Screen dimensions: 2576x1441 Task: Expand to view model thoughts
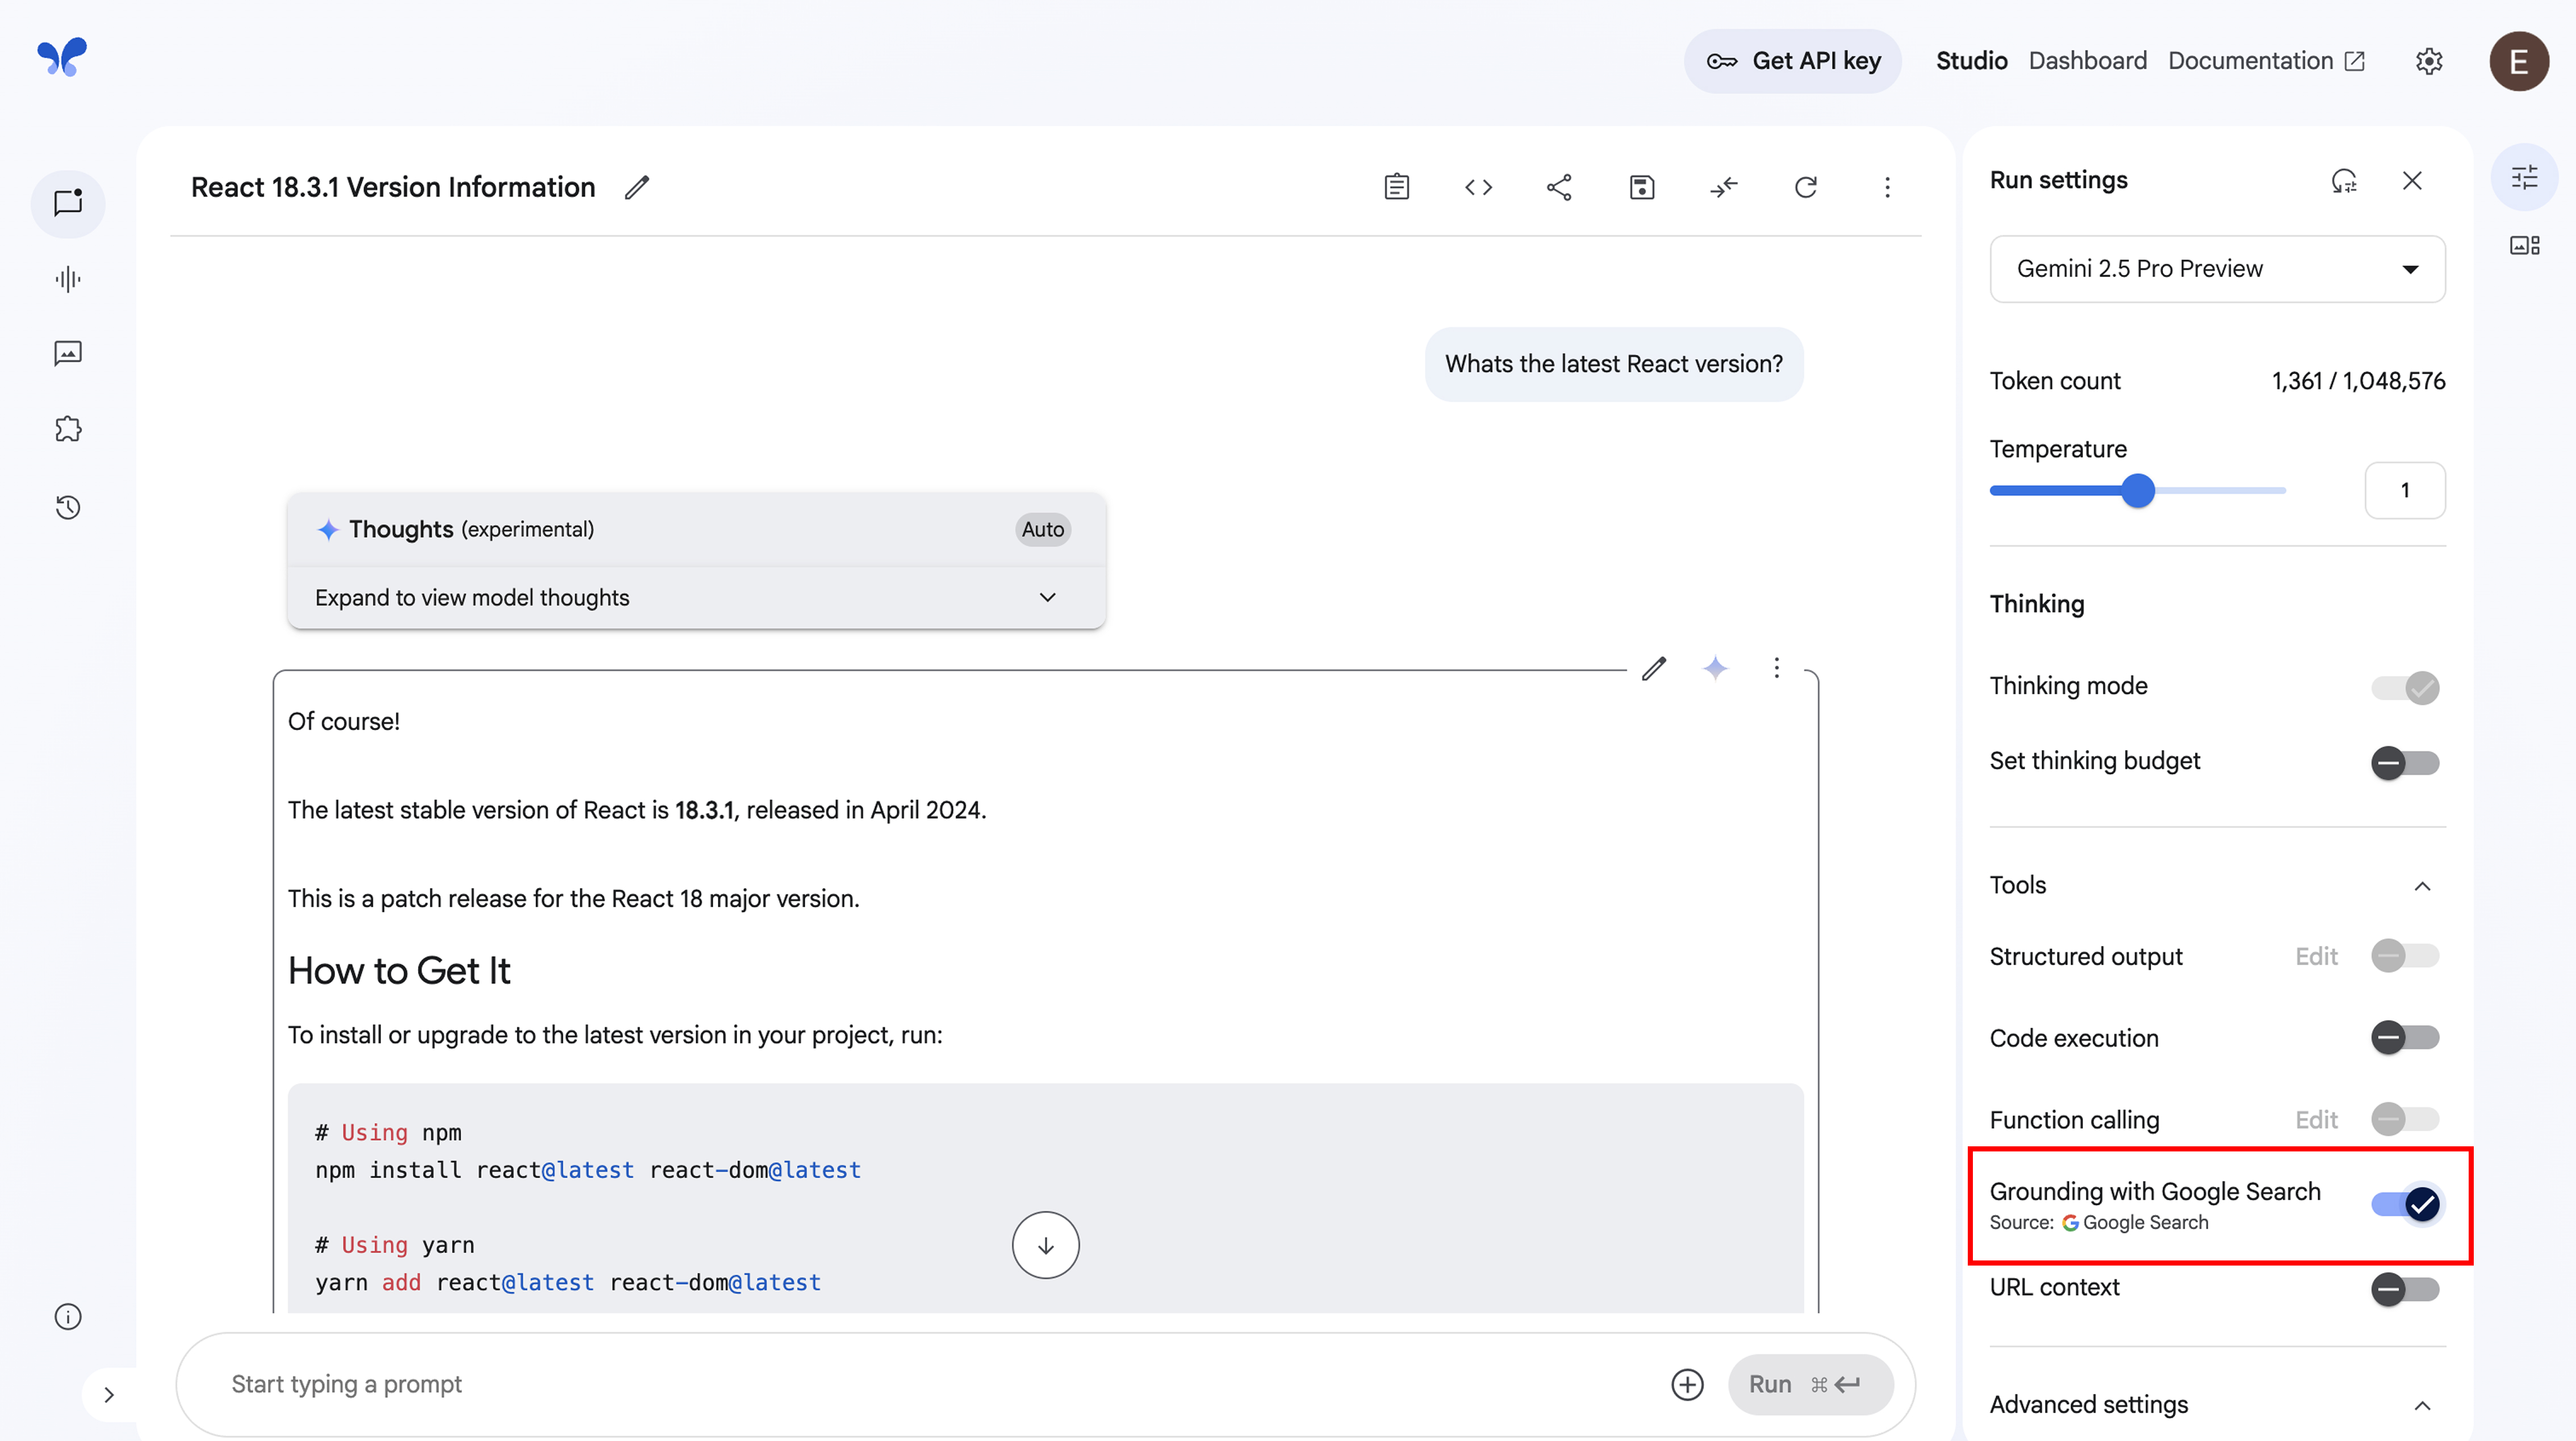click(696, 598)
